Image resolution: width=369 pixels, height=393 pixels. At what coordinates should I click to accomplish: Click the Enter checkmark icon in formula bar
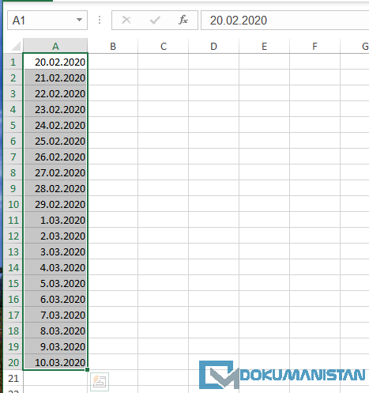point(155,20)
